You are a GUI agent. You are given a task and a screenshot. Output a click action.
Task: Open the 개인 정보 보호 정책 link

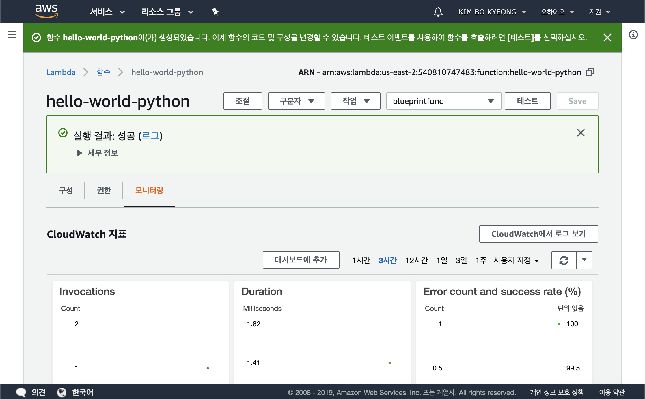pos(557,392)
